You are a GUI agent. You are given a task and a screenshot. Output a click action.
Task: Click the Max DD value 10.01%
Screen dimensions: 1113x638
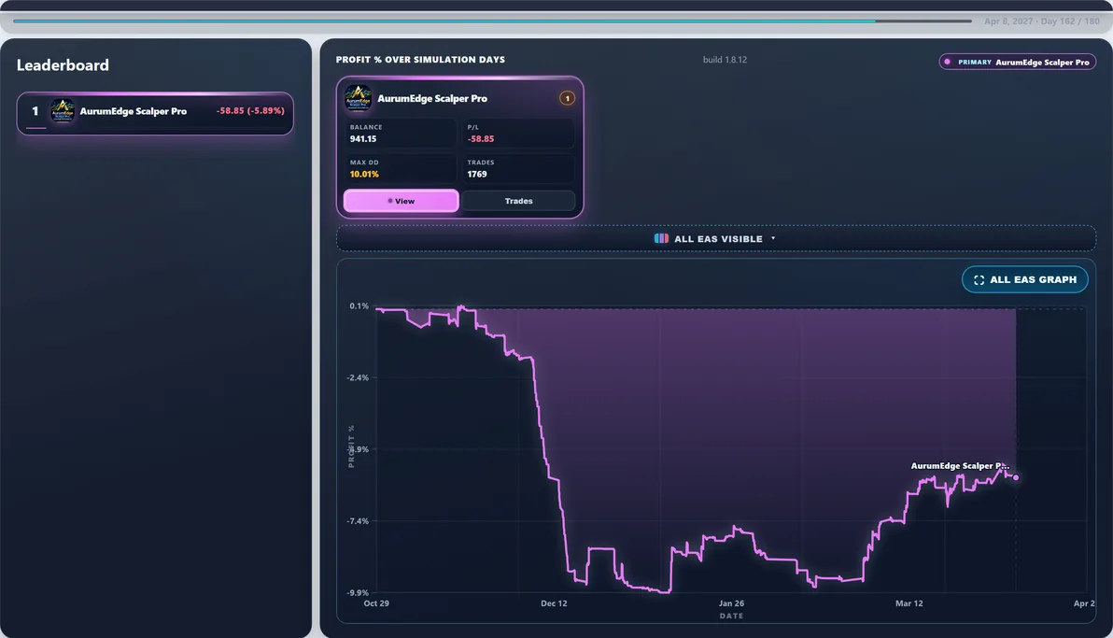click(364, 174)
